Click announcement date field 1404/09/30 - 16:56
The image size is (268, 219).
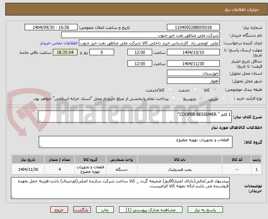(51, 27)
